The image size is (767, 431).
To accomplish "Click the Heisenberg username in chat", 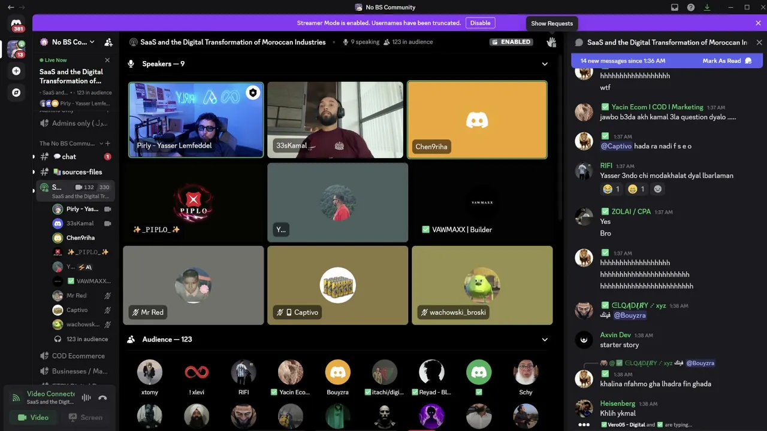I will pyautogui.click(x=617, y=403).
